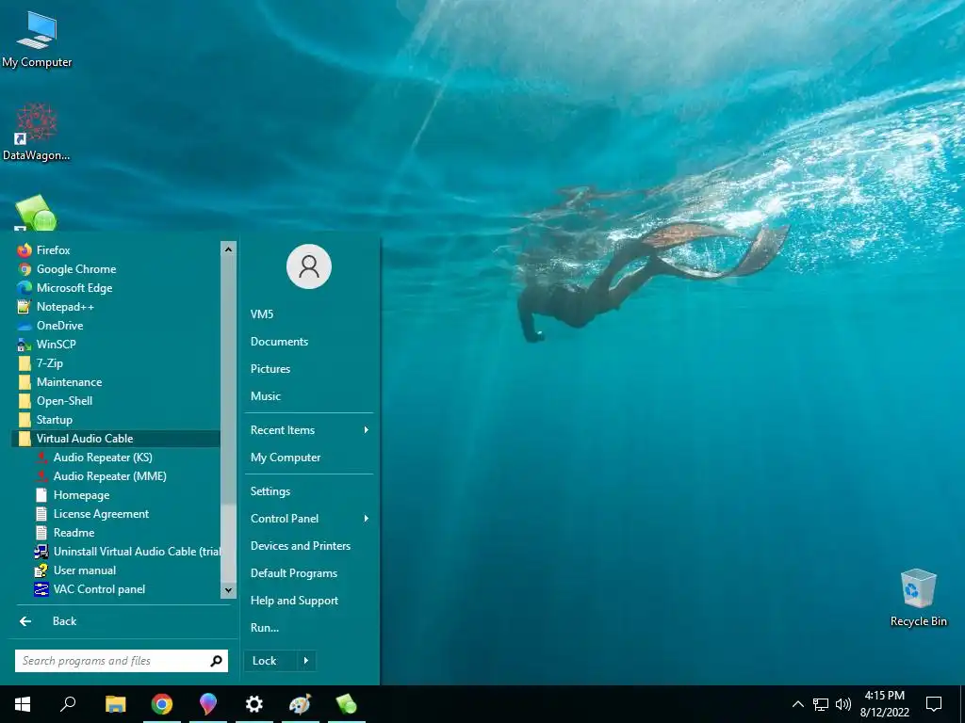This screenshot has width=965, height=723.
Task: Click the user account picture
Action: [x=309, y=266]
